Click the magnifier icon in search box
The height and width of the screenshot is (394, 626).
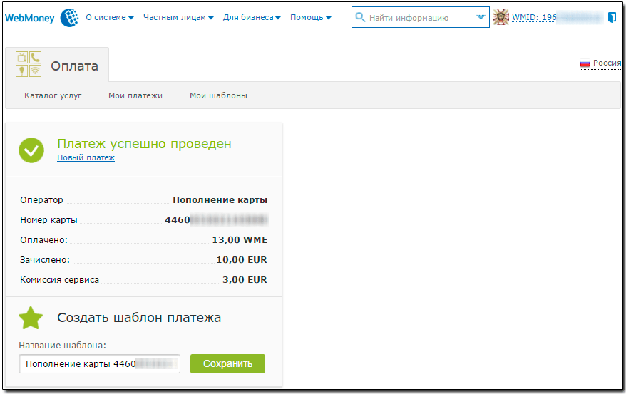[x=360, y=18]
